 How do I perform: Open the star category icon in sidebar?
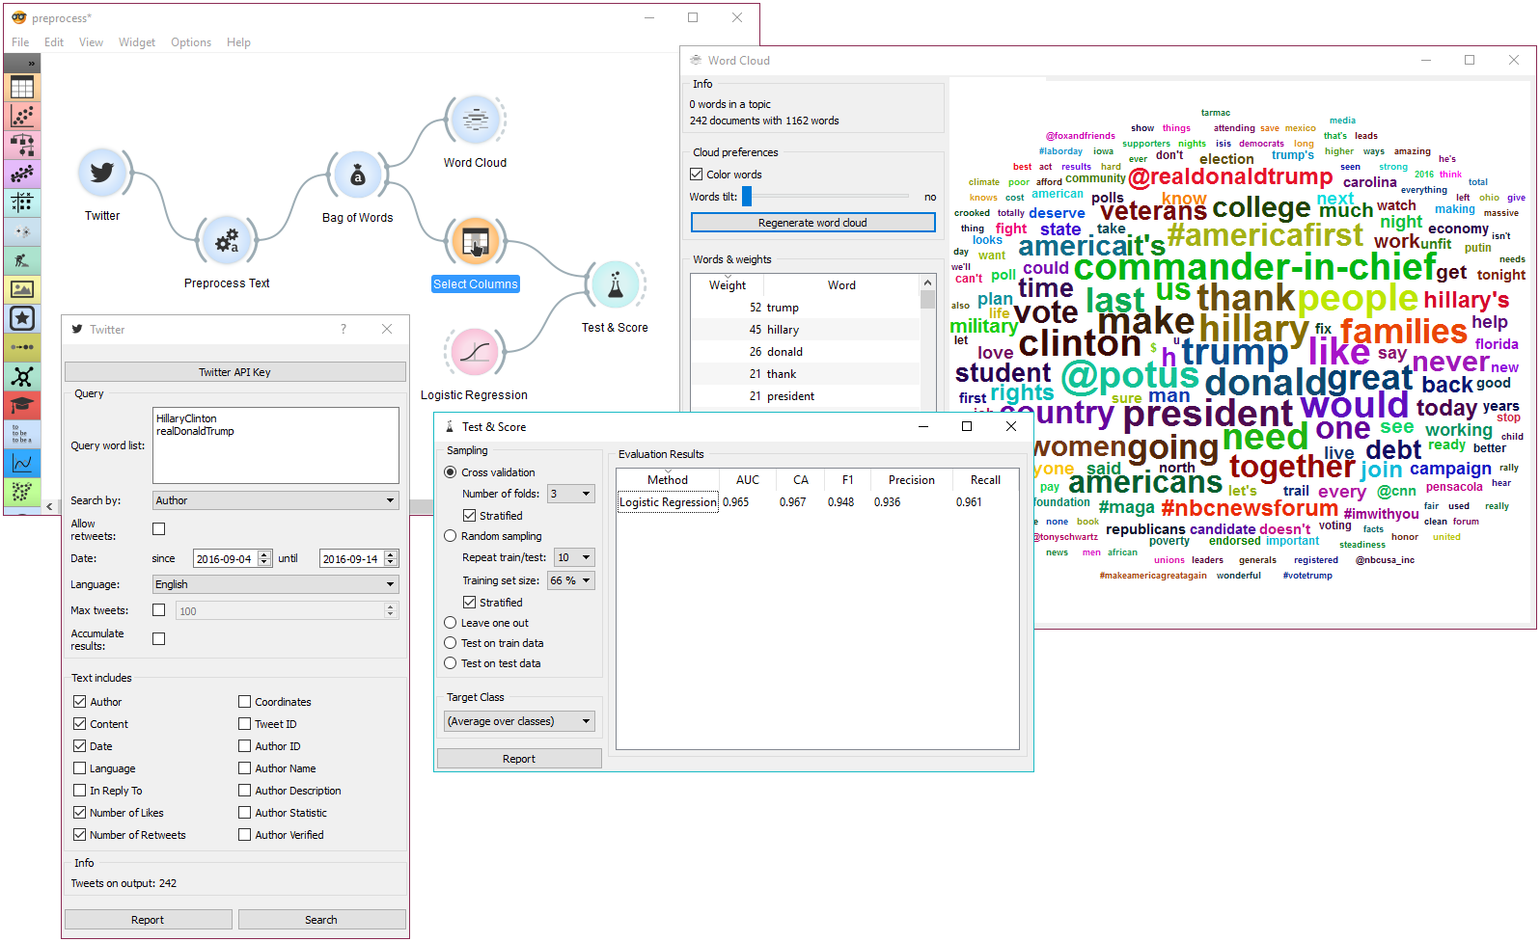pyautogui.click(x=22, y=318)
